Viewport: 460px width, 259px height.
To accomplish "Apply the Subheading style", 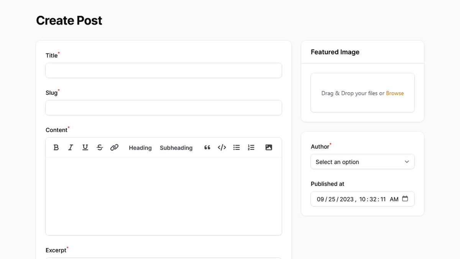I will (x=176, y=148).
